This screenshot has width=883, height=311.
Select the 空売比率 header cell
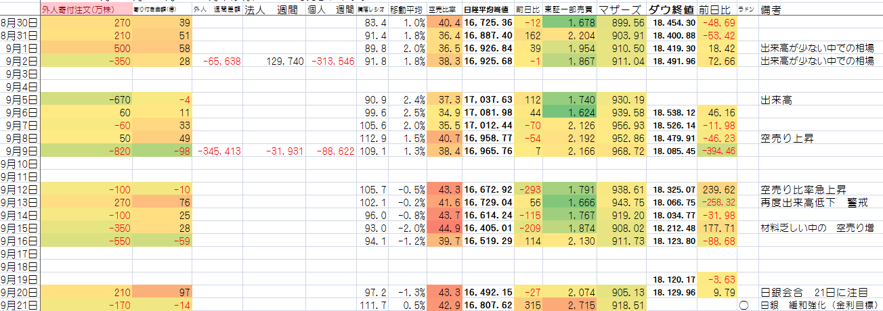point(444,10)
